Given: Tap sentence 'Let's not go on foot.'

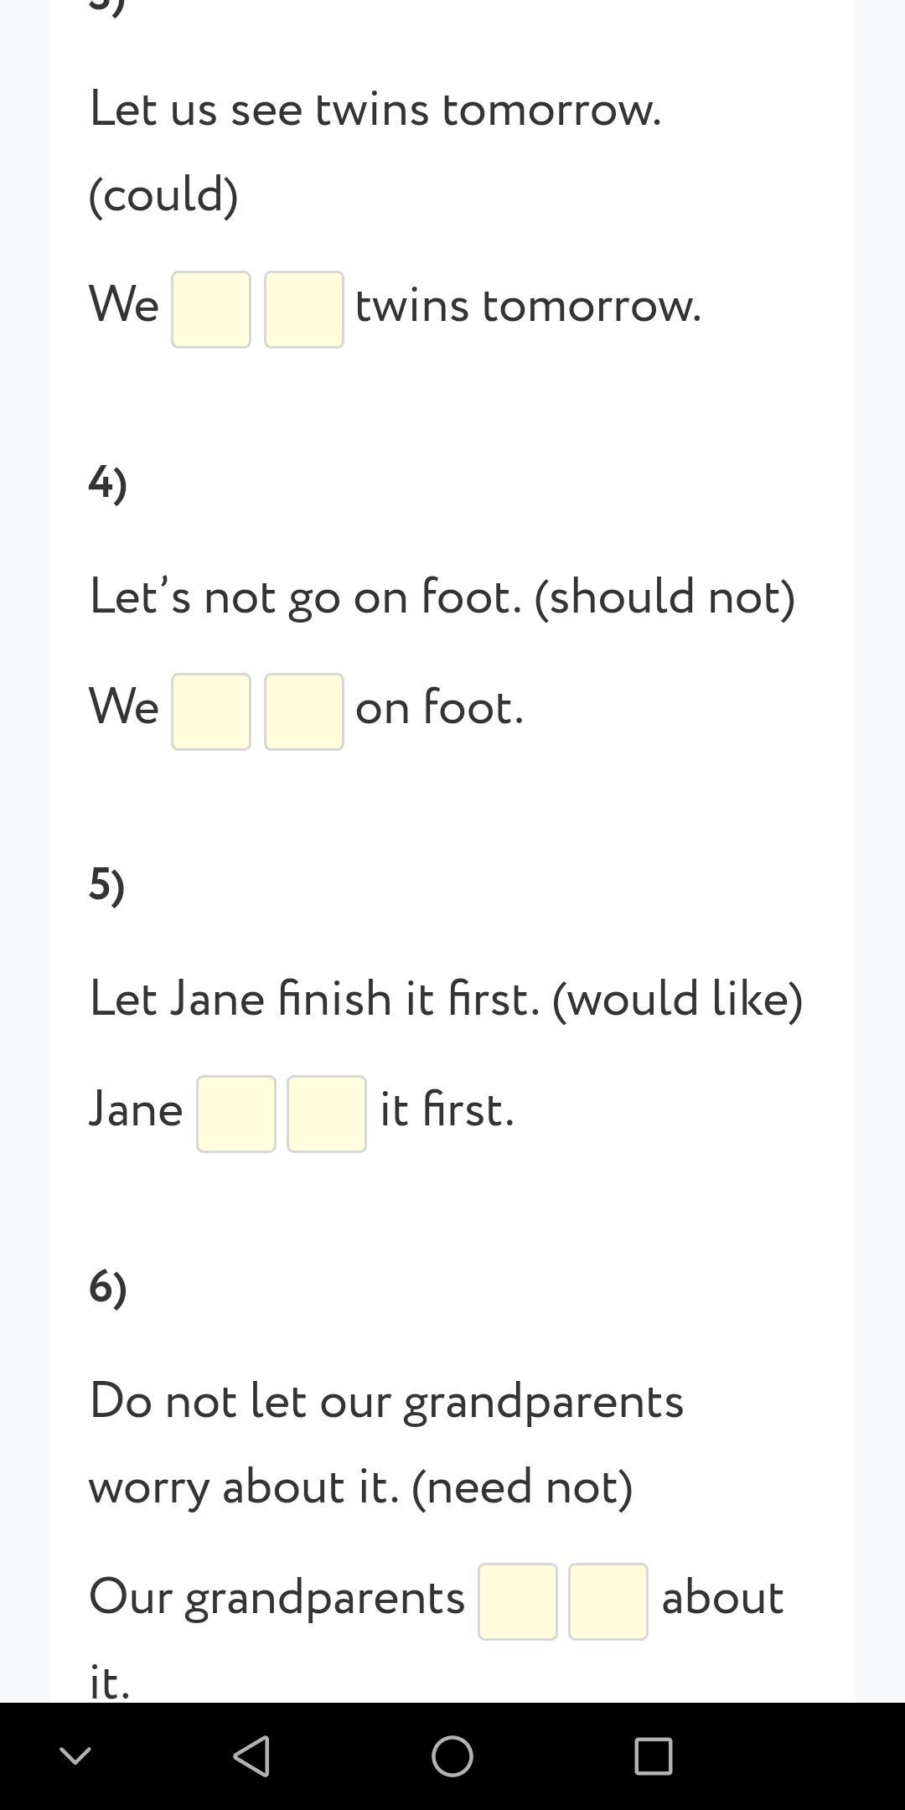Looking at the screenshot, I should pos(305,597).
